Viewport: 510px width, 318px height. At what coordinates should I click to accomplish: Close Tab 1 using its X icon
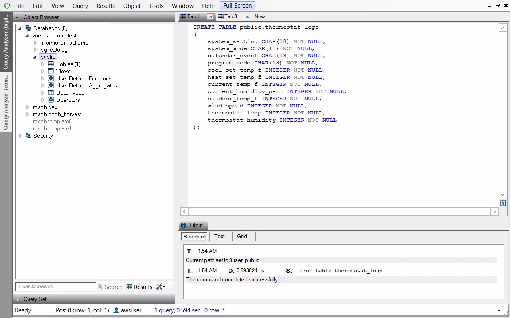pyautogui.click(x=210, y=17)
